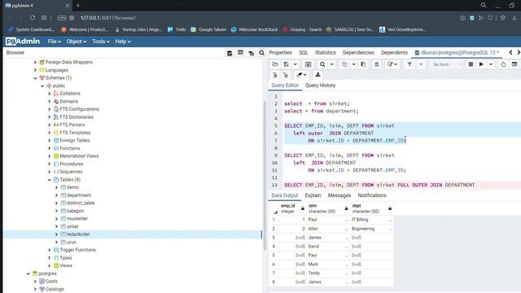Open the Tools menu
521x293 pixels.
[x=101, y=42]
